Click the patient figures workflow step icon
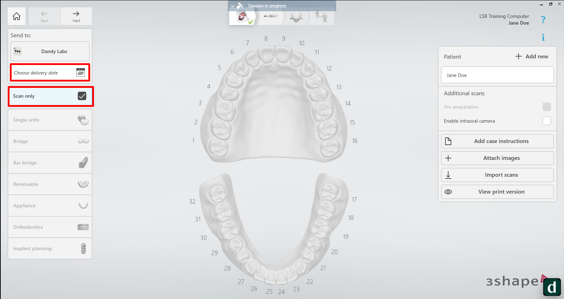 point(321,16)
